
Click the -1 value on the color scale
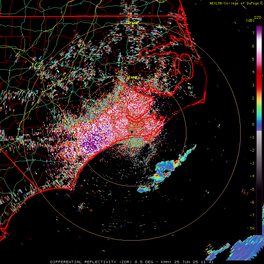(x=252, y=137)
